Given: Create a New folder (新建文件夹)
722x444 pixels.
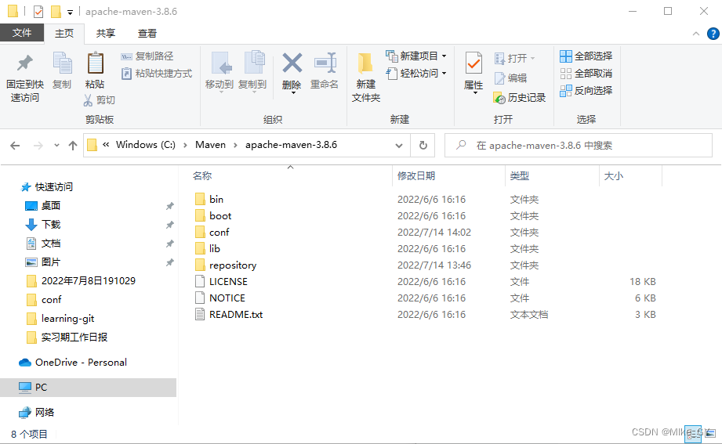Looking at the screenshot, I should coord(366,78).
